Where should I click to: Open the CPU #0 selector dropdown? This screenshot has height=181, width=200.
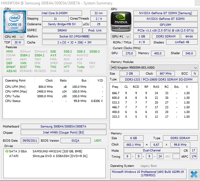click(x=14, y=37)
